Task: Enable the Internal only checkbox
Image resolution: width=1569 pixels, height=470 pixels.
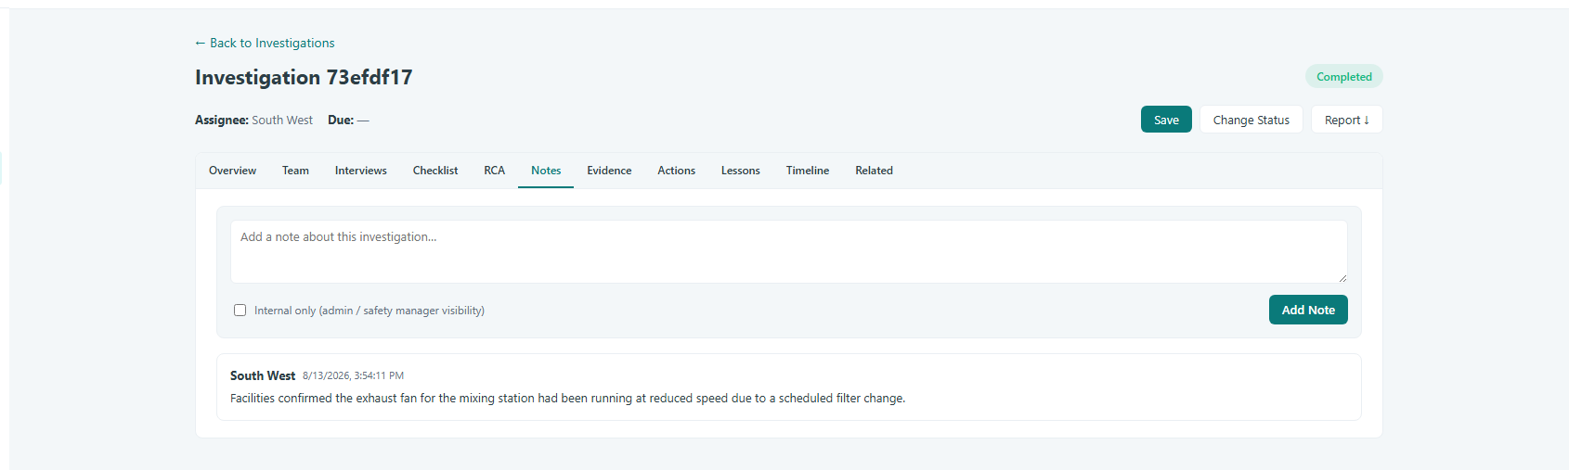Action: [x=240, y=311]
